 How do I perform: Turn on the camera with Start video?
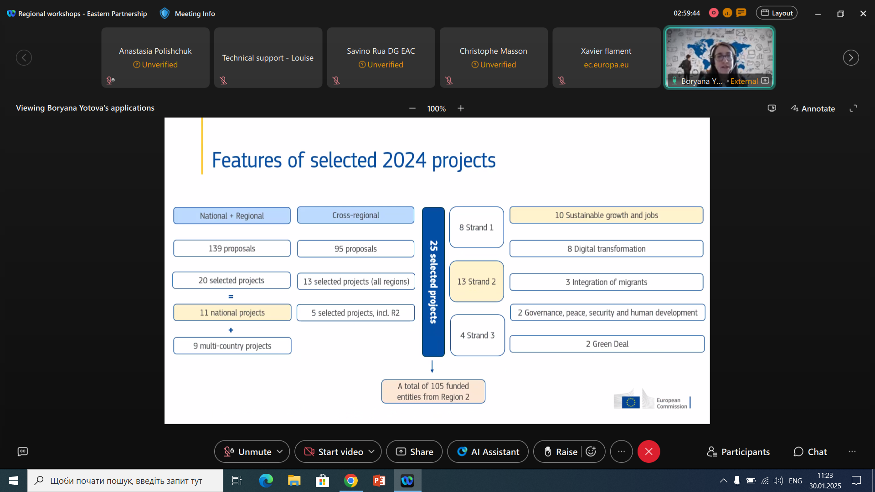click(x=334, y=451)
